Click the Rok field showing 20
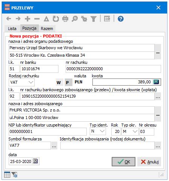 116,131
